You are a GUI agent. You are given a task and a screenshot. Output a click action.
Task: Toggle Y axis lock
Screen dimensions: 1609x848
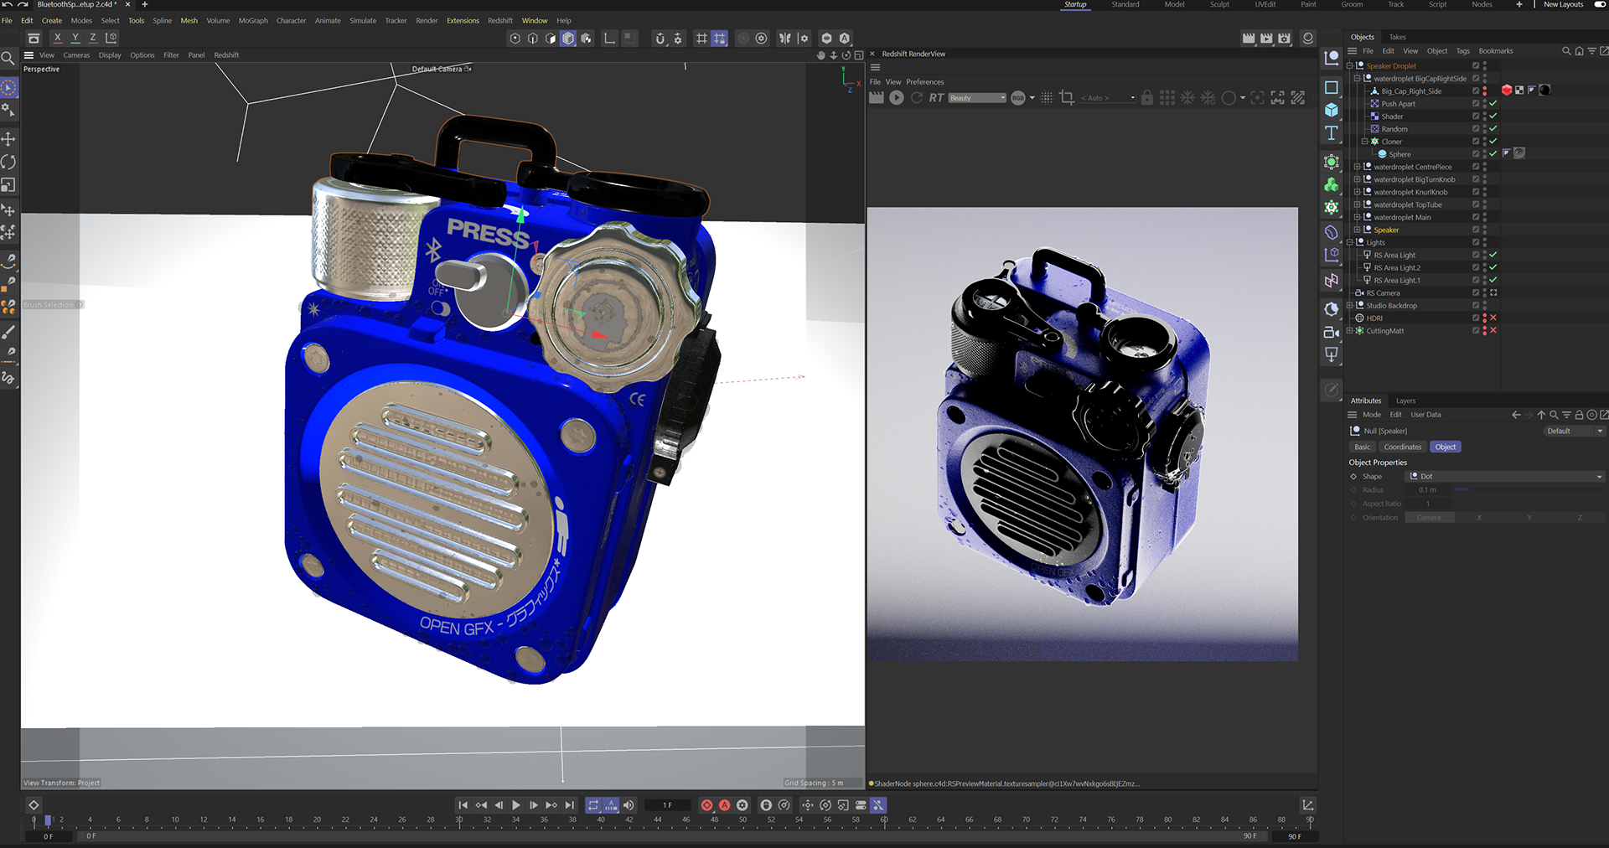[x=75, y=38]
